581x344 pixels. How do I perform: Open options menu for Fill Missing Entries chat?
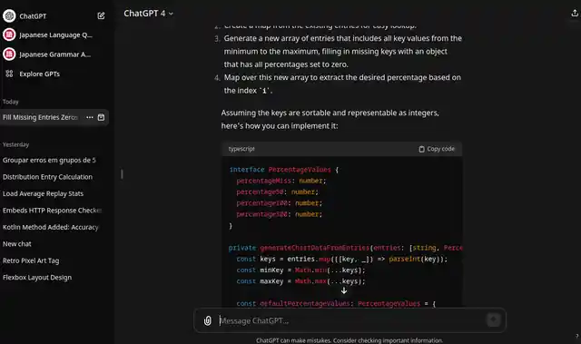(90, 117)
